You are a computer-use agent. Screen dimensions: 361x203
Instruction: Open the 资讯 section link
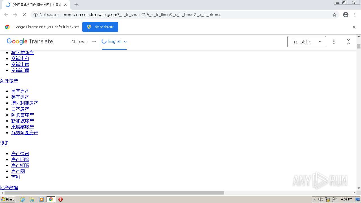point(5,143)
